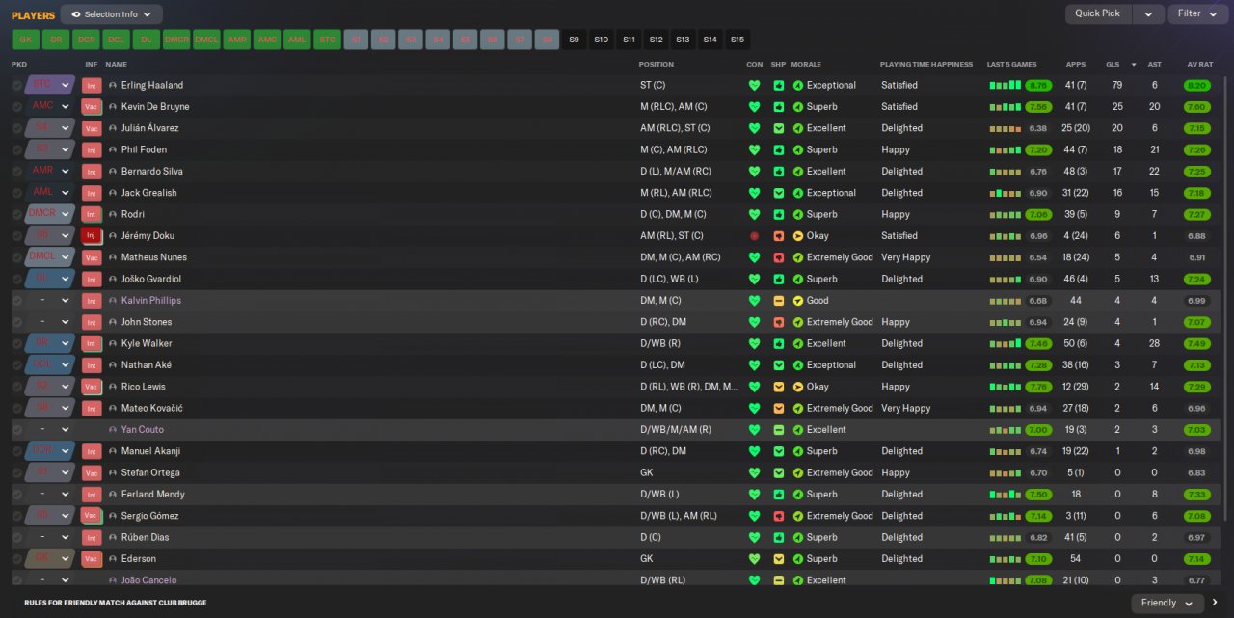Open Kevin De Bruyne's AMC position dropdown

(51, 106)
